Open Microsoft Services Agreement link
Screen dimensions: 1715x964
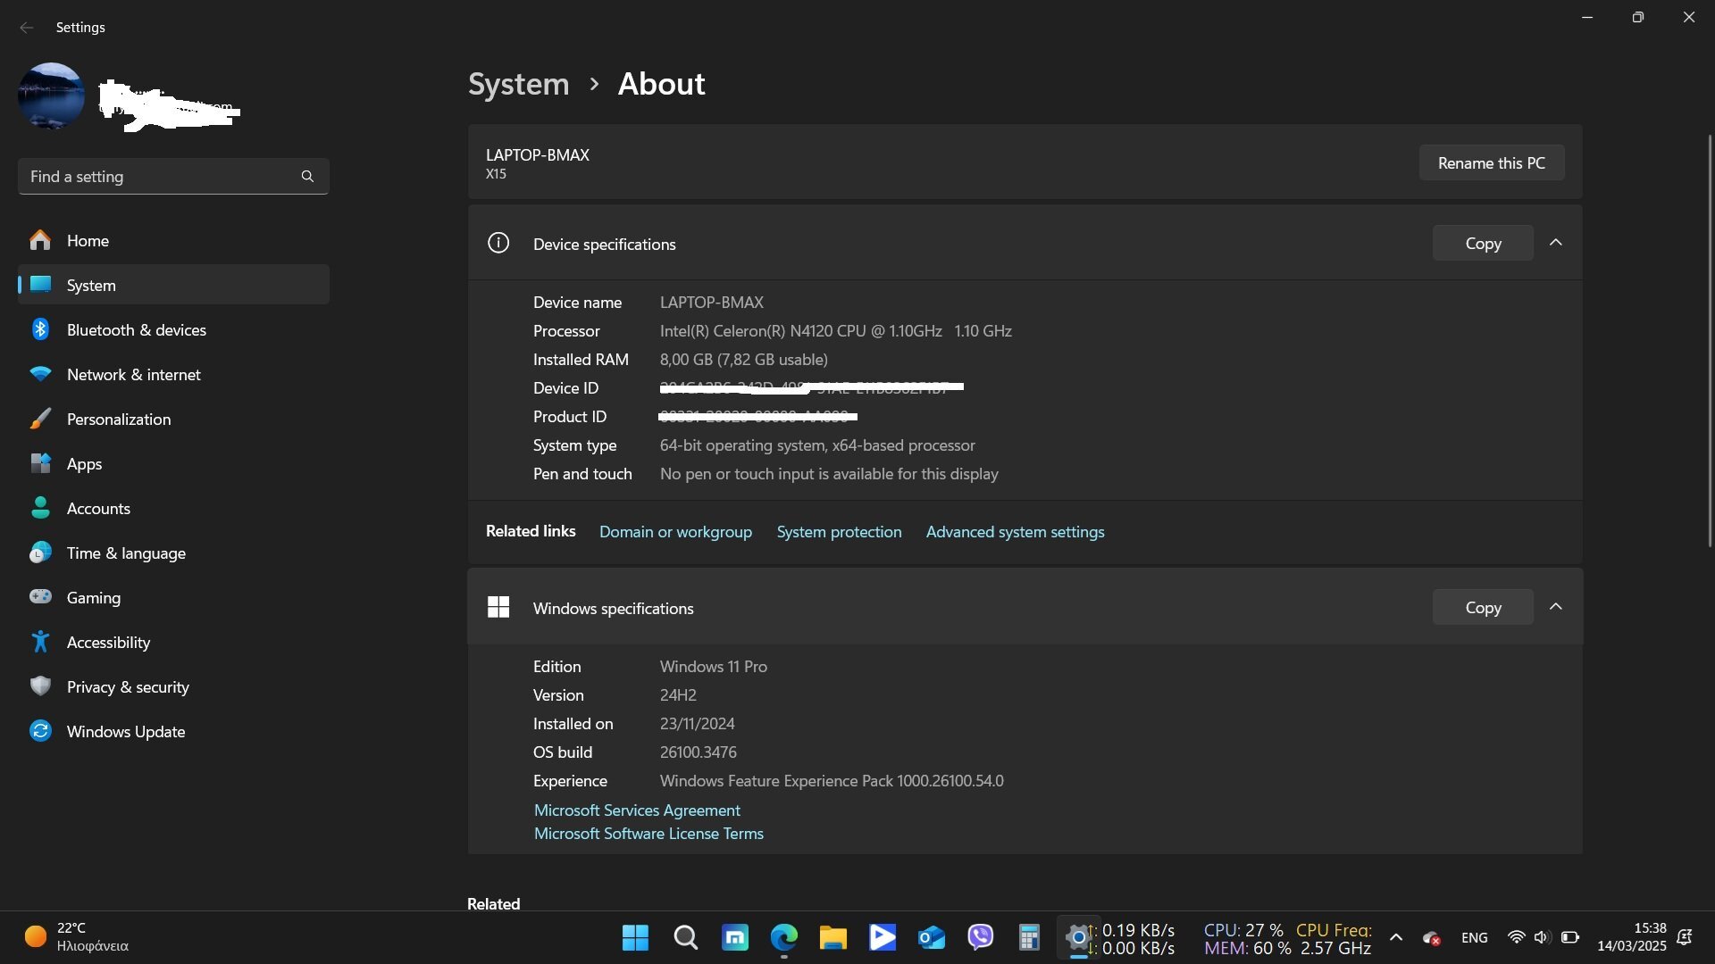(x=637, y=810)
